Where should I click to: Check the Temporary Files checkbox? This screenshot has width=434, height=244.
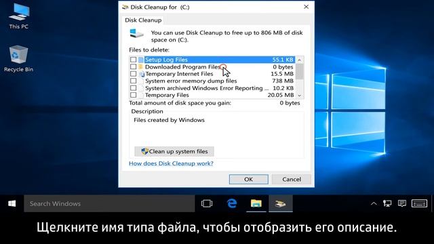click(133, 95)
